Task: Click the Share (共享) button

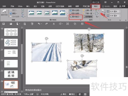Action: [x=122, y=6]
